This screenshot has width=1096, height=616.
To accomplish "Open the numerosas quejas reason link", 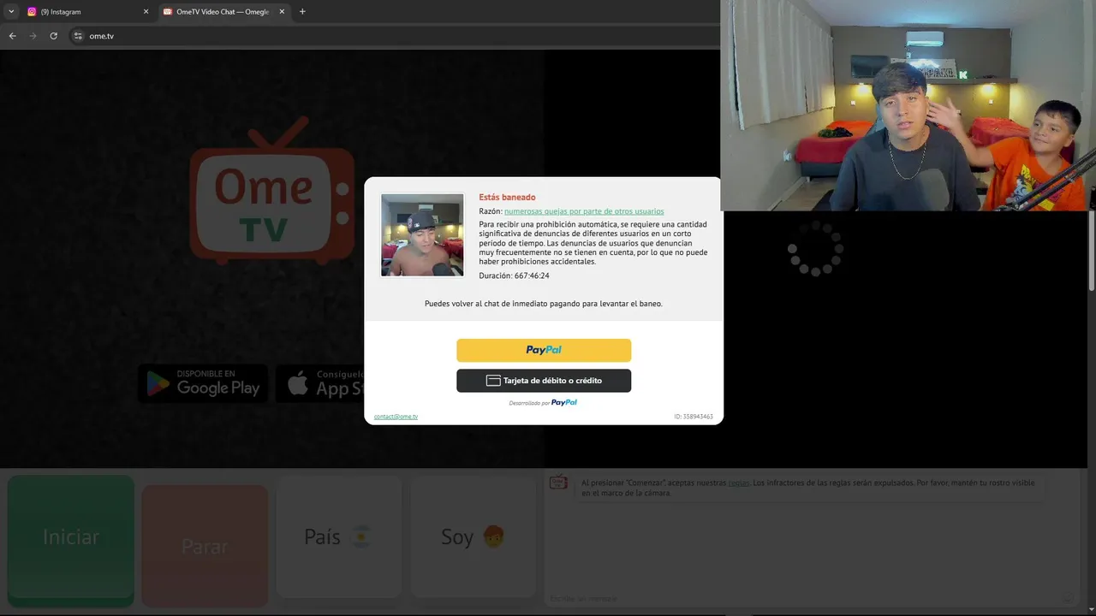I will [584, 211].
